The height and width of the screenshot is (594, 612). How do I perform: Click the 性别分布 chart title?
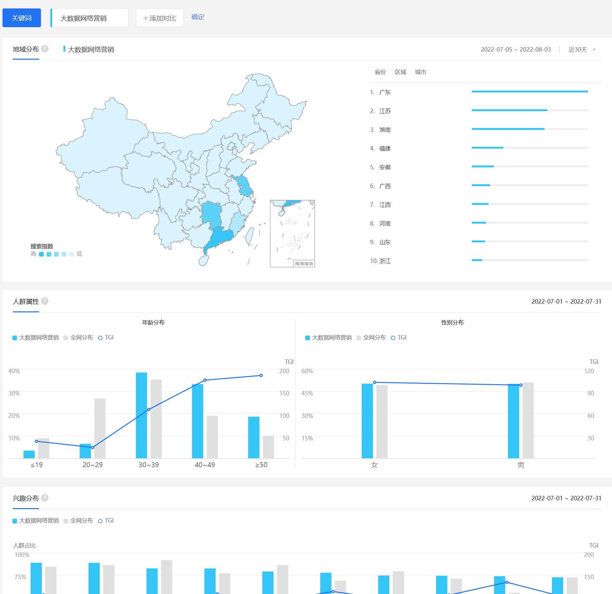click(x=452, y=322)
